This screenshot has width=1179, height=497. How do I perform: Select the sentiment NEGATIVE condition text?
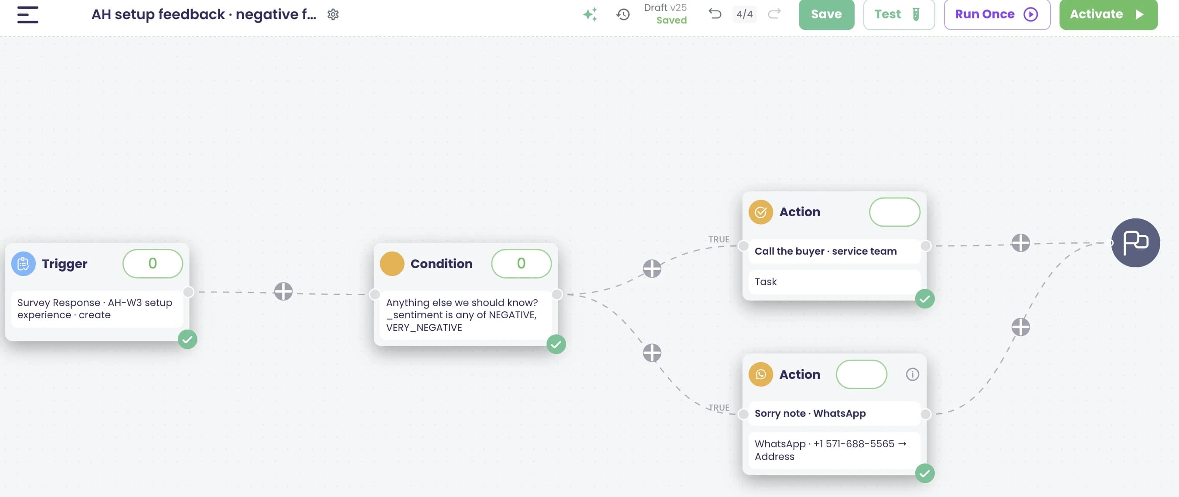(x=462, y=315)
